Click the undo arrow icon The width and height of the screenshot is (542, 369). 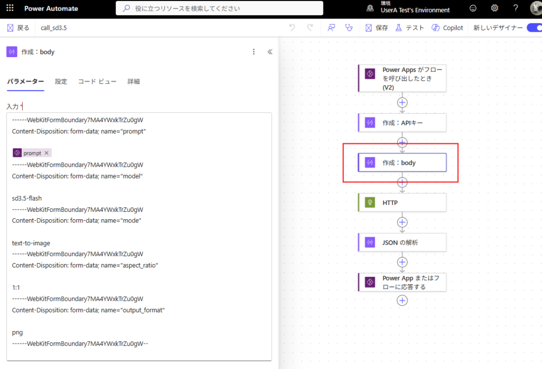click(292, 28)
